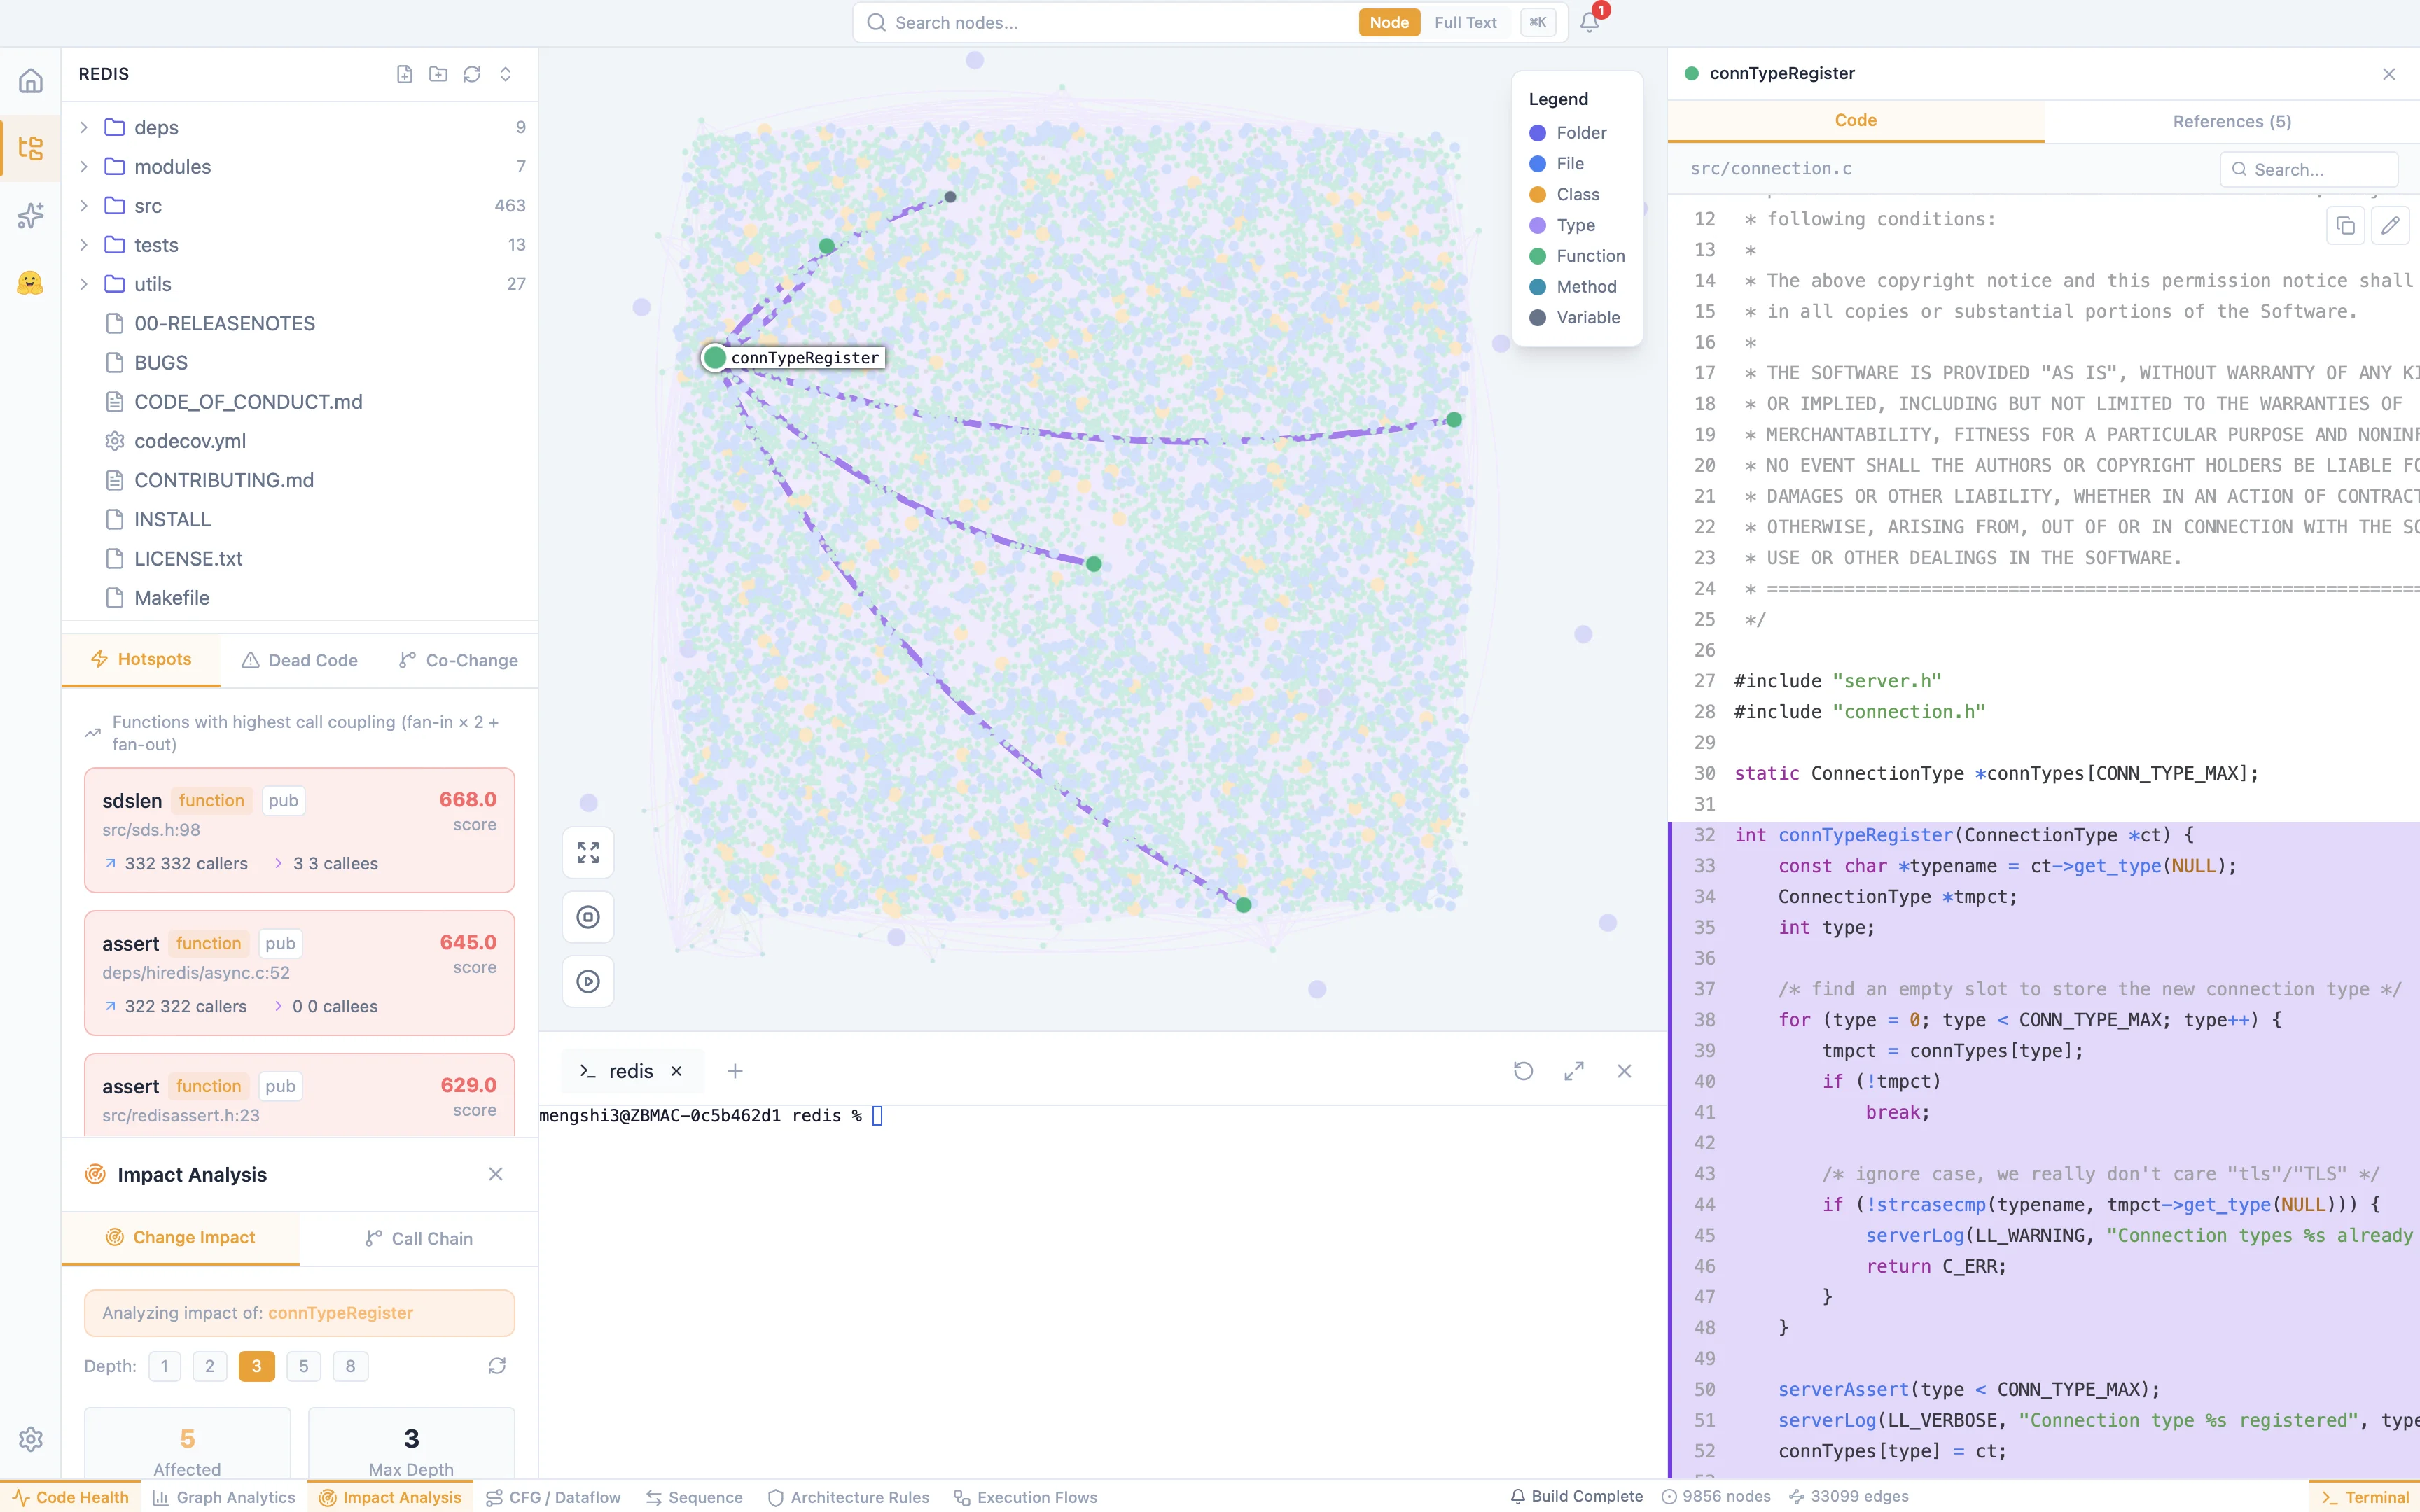Create new folder in REDIS explorer
The width and height of the screenshot is (2420, 1512).
[438, 74]
